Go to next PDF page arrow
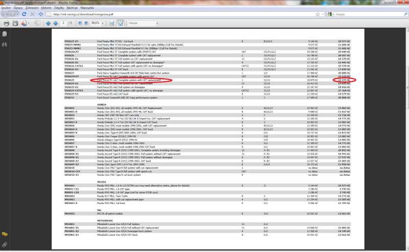Image resolution: width=409 pixels, height=252 pixels. pyautogui.click(x=55, y=23)
